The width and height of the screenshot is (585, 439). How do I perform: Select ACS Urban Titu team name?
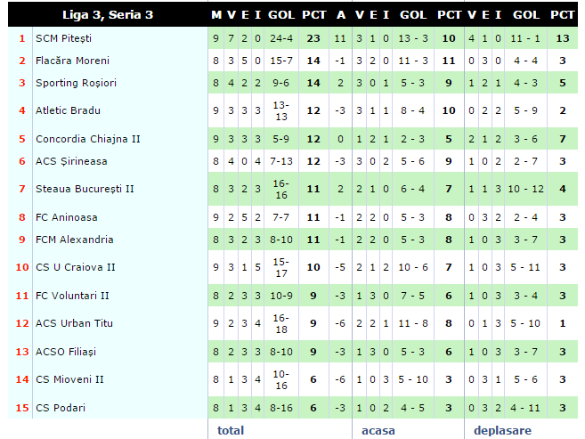click(74, 323)
